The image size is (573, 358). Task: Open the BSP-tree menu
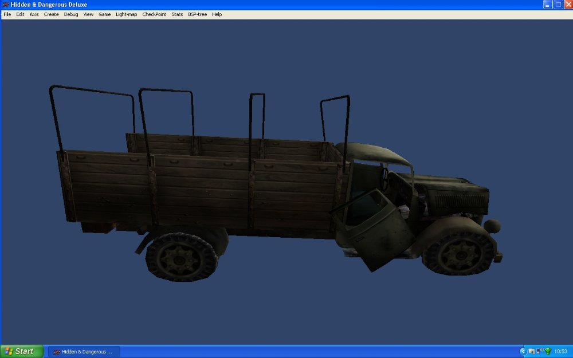(197, 14)
